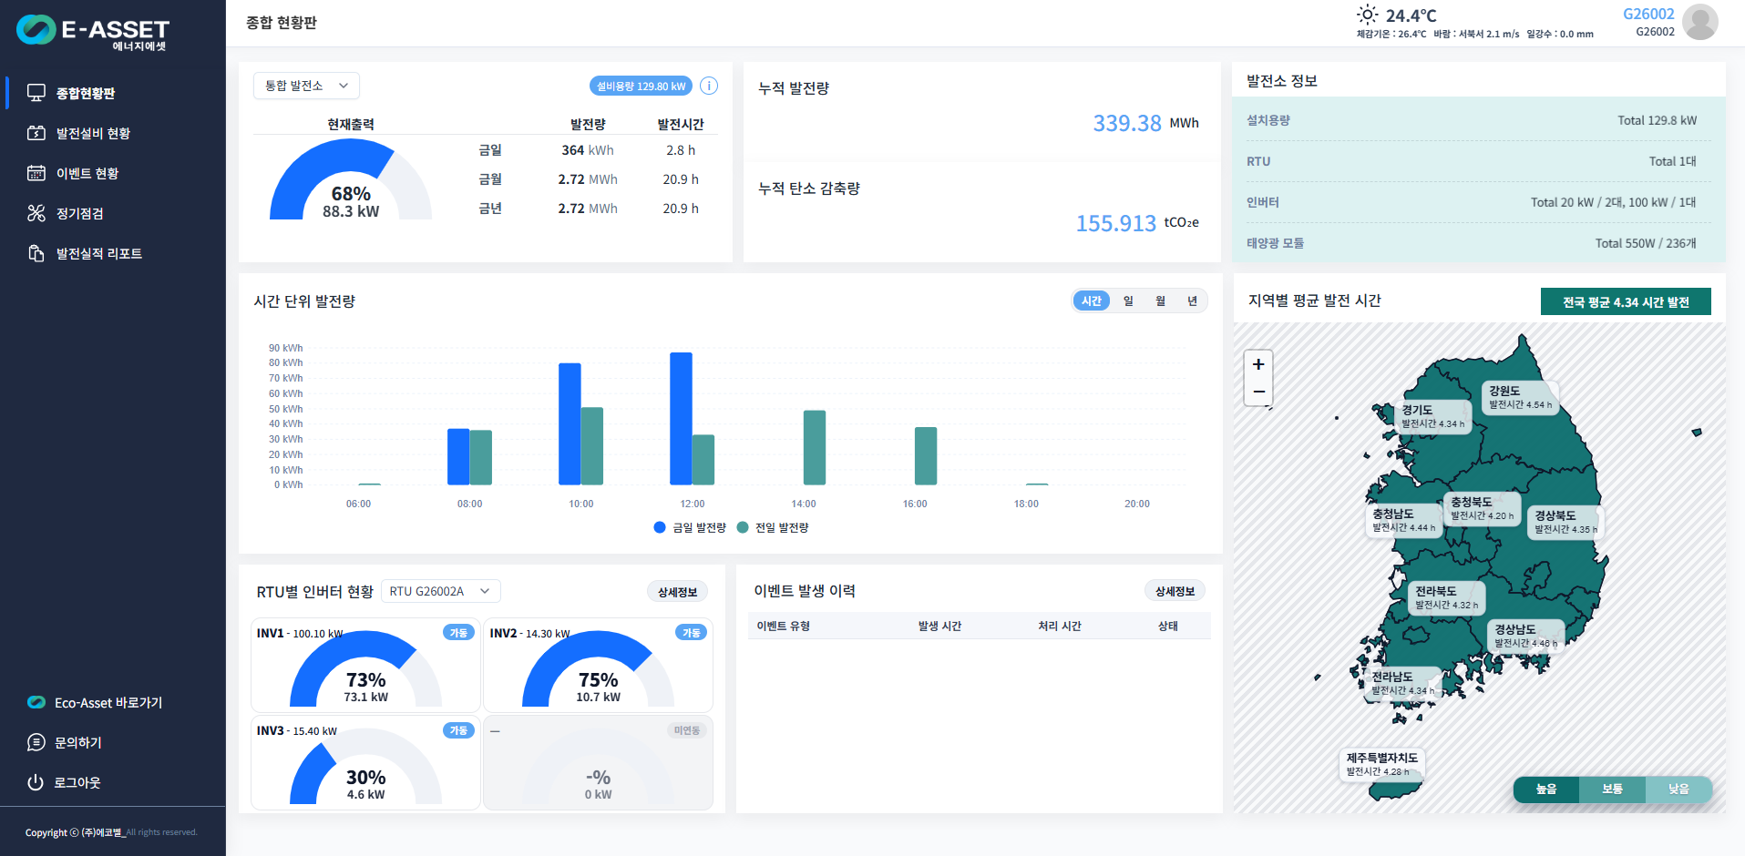
Task: Zoom in on the map
Action: pyautogui.click(x=1258, y=364)
